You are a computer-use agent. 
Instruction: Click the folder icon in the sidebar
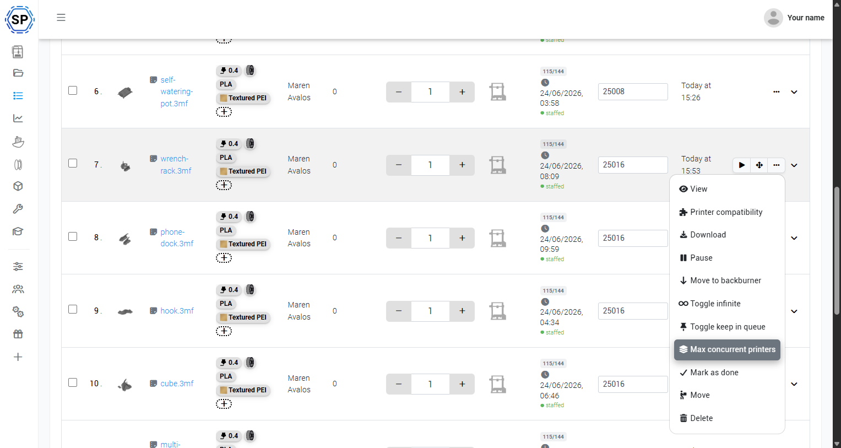(18, 73)
